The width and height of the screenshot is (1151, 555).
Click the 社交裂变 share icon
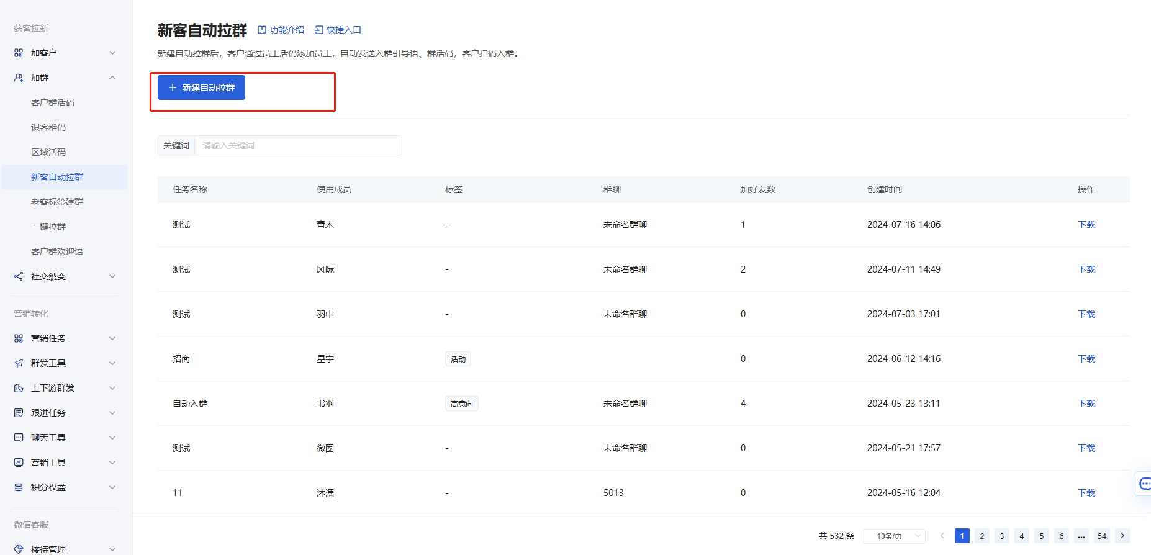tap(19, 276)
